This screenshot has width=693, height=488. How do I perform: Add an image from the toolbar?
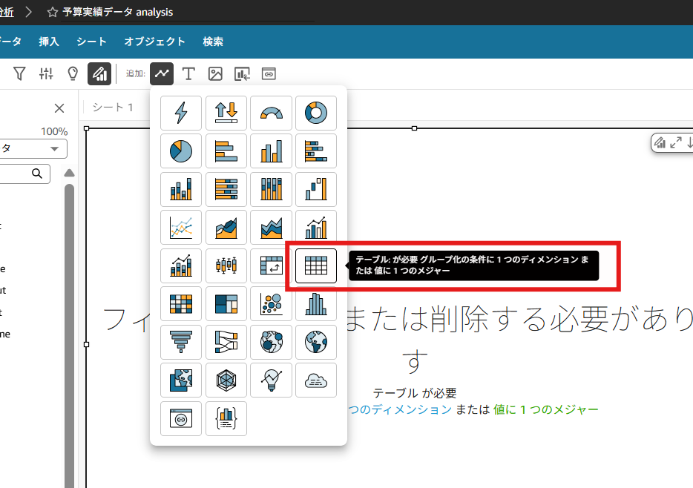coord(215,73)
